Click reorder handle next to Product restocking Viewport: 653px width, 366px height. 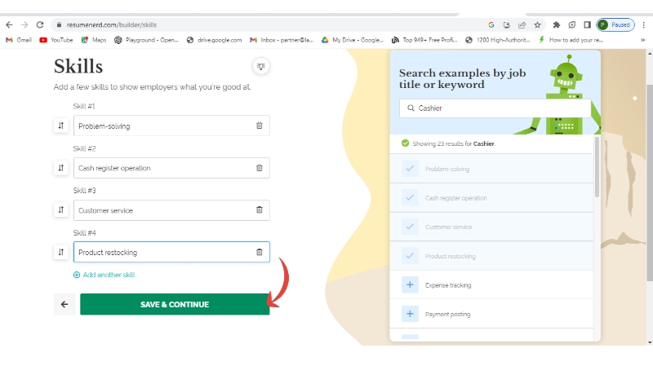pyautogui.click(x=60, y=253)
